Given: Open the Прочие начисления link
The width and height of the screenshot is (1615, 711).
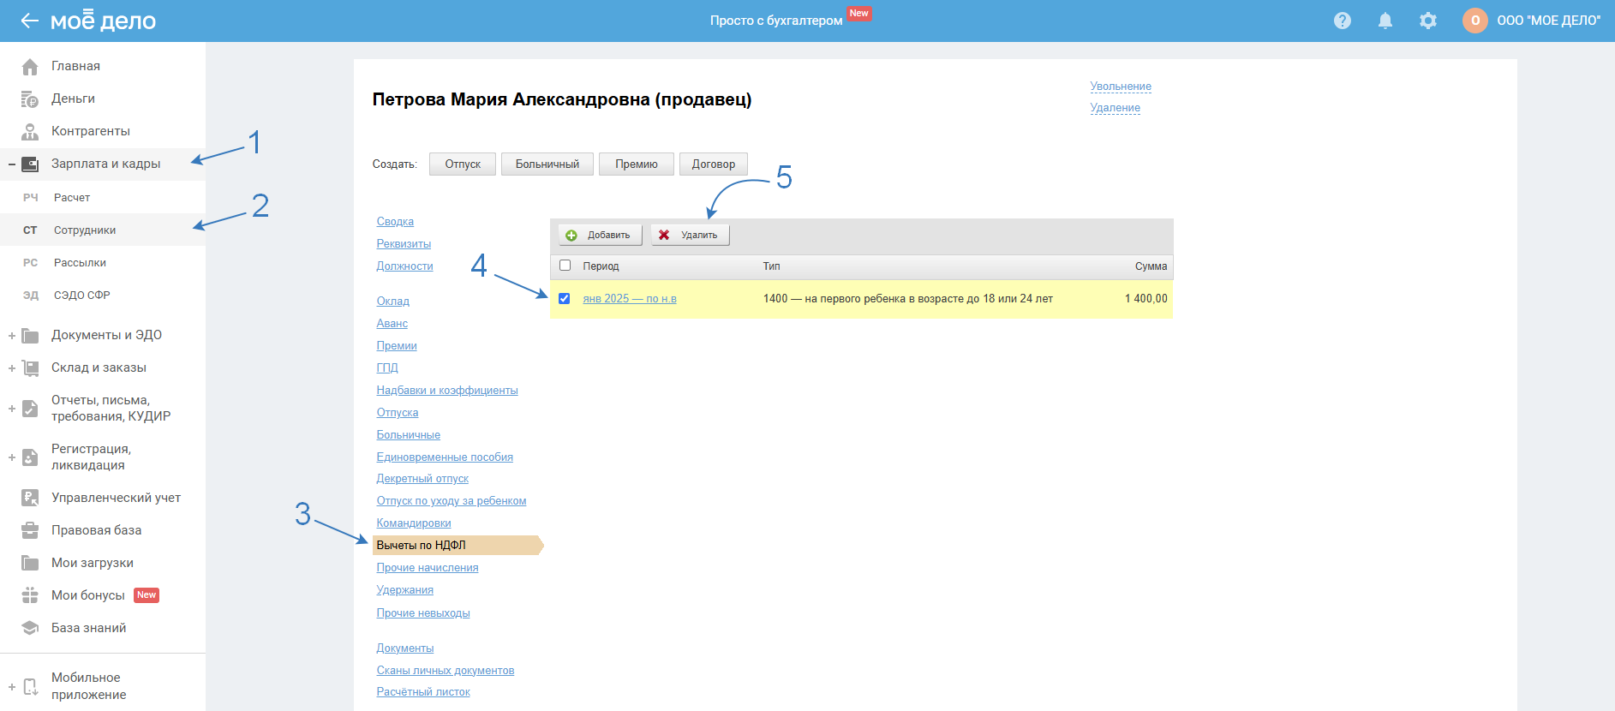Looking at the screenshot, I should [428, 568].
